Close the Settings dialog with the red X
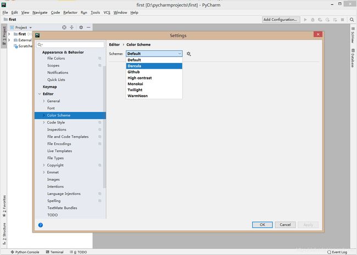Viewport: 357px width, 255px height. [318, 35]
